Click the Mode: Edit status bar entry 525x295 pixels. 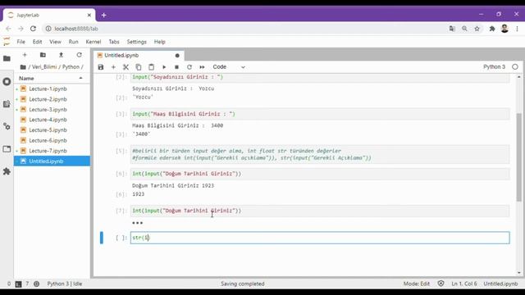pos(416,284)
